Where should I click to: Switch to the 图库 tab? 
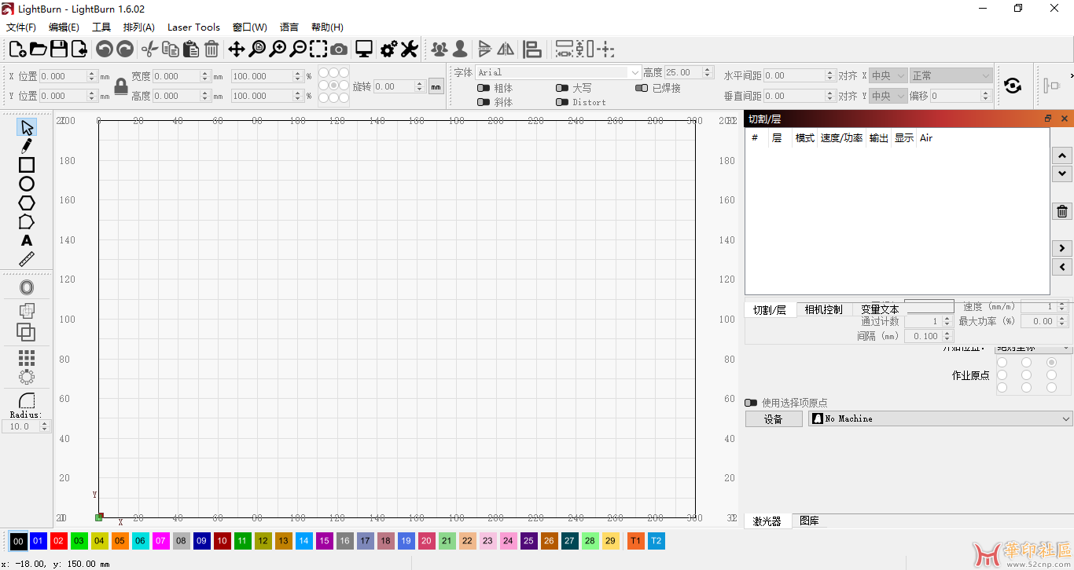(809, 521)
